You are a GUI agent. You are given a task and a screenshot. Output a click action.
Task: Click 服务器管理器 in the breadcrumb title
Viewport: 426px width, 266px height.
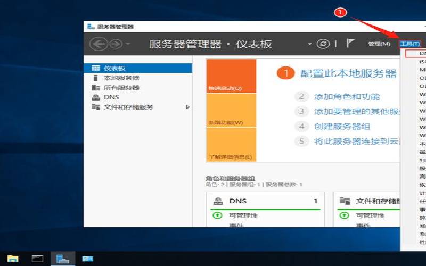pyautogui.click(x=185, y=44)
